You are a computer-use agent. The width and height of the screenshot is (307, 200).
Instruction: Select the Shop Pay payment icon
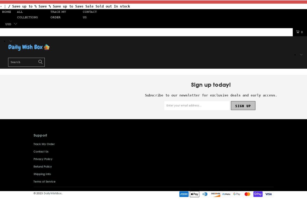(x=258, y=194)
